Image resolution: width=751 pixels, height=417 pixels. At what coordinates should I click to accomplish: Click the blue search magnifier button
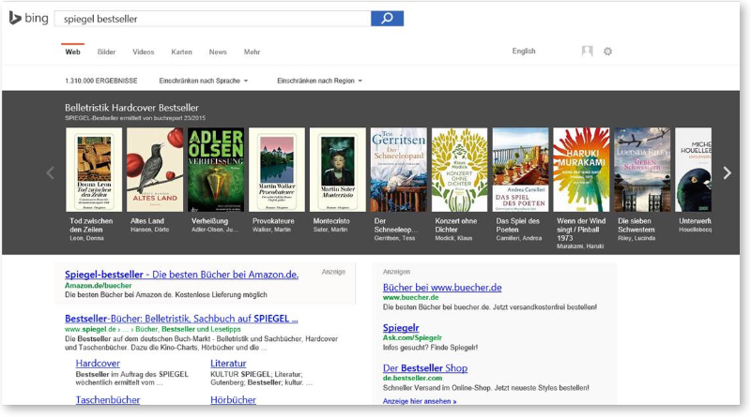click(387, 19)
